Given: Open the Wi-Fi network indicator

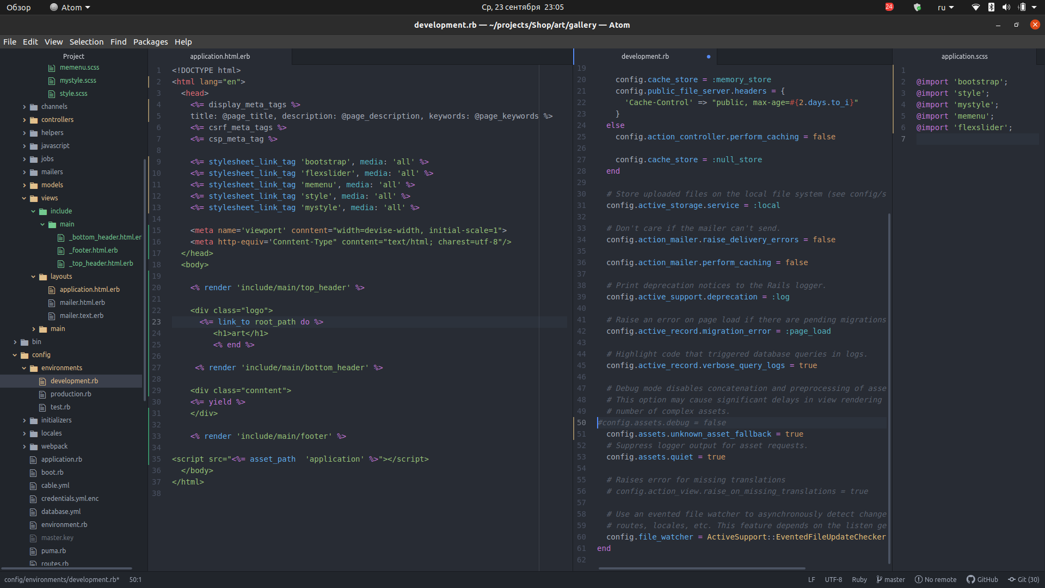Looking at the screenshot, I should (975, 7).
